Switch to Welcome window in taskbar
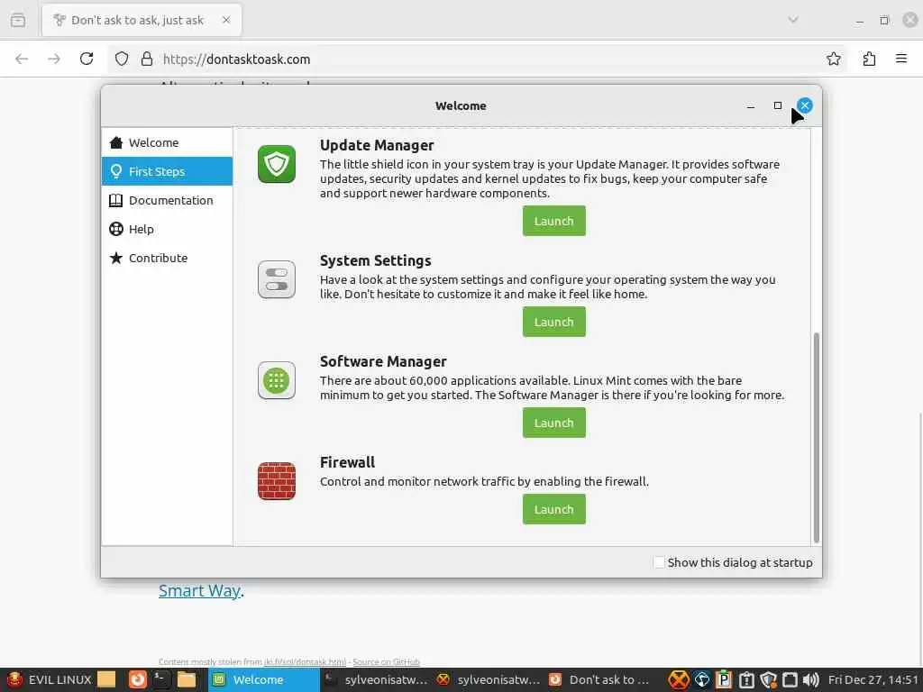Viewport: 923px width, 692px height. pyautogui.click(x=263, y=679)
